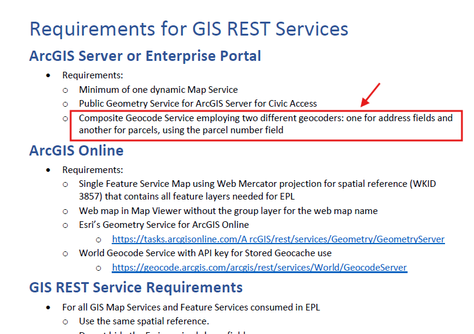Click 'Web map in Map Viewer without' line
The image size is (474, 334).
click(x=228, y=211)
